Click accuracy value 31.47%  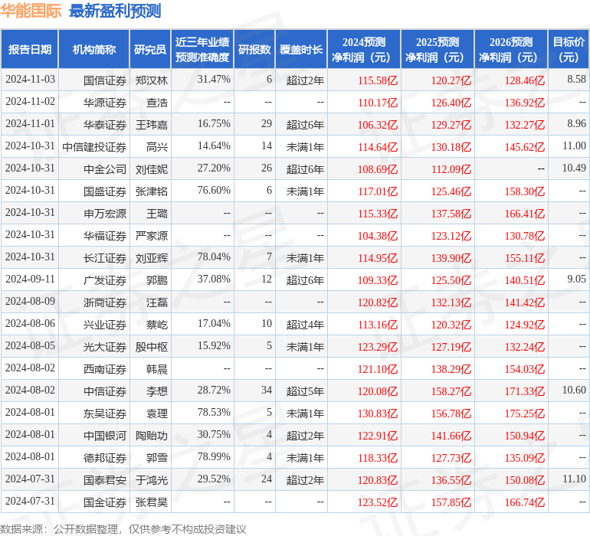[214, 80]
